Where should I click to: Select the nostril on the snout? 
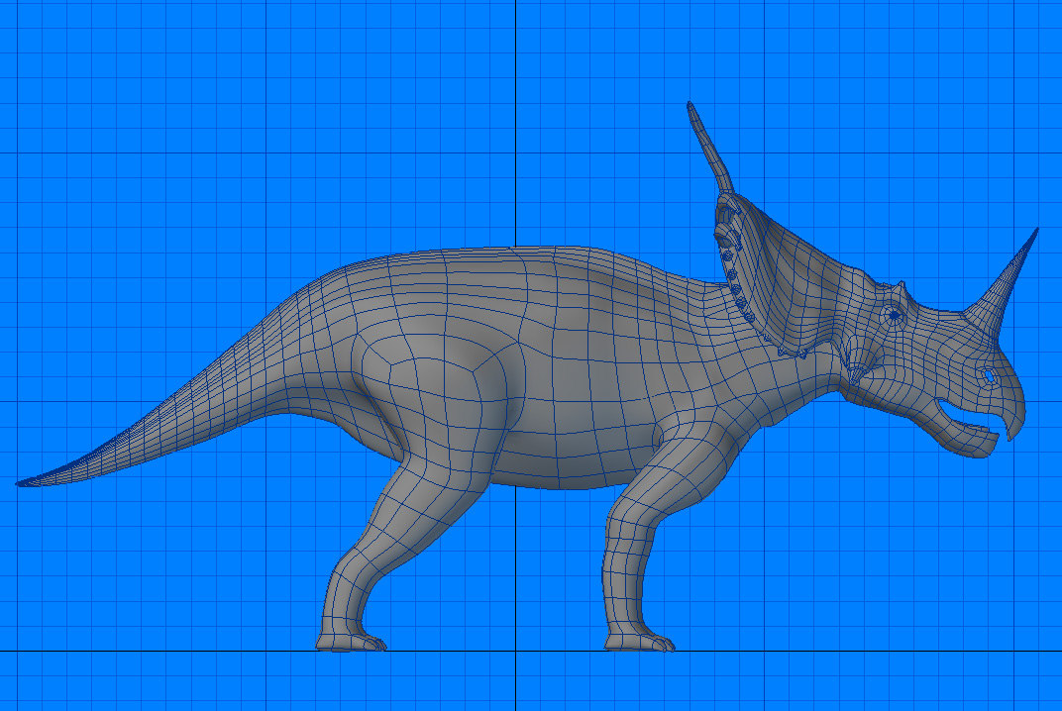coord(989,376)
